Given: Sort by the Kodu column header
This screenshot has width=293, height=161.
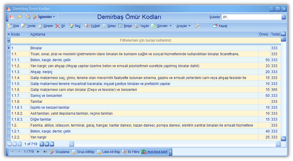Looking at the screenshot, I should [x=20, y=35].
